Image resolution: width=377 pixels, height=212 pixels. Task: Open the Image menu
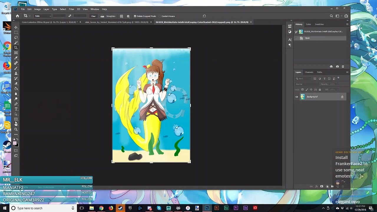click(37, 9)
